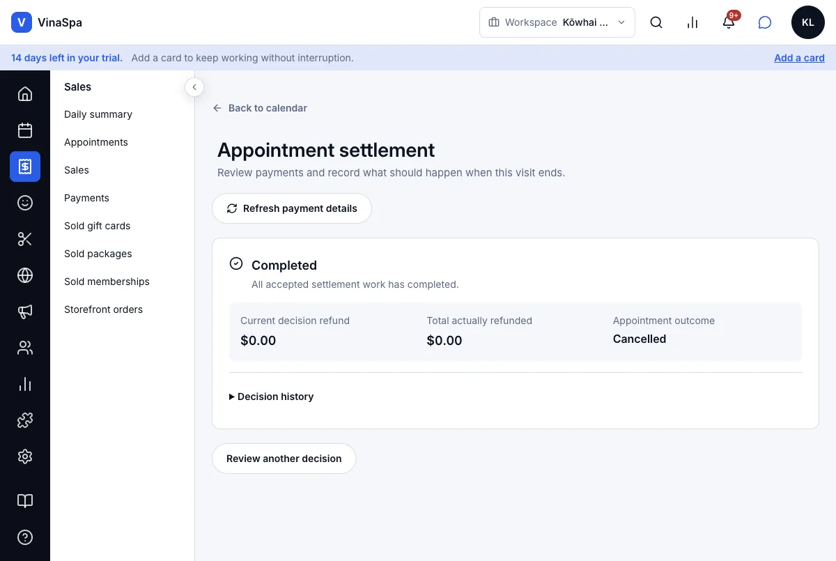The width and height of the screenshot is (836, 561).
Task: Open the Workspace Kōwhai dropdown
Action: click(x=557, y=22)
